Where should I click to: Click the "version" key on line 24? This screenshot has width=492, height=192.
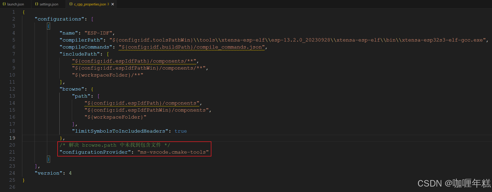coord(48,173)
